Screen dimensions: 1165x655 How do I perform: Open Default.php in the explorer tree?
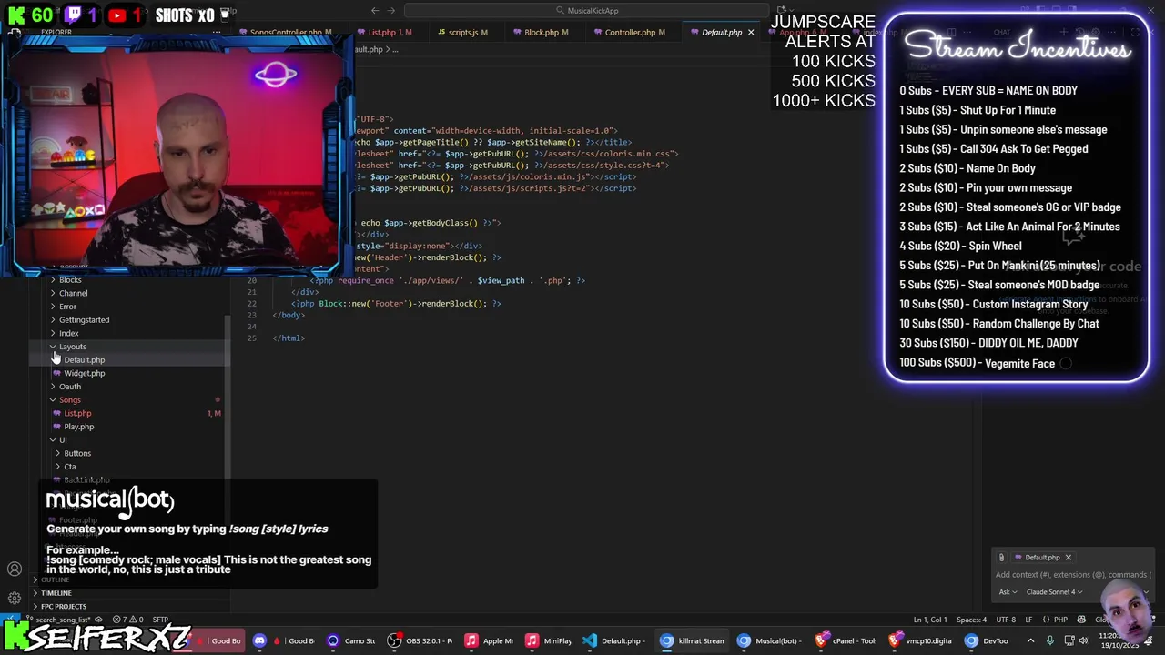(84, 359)
